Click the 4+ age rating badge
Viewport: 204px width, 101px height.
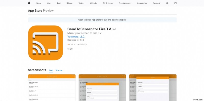click(x=114, y=29)
